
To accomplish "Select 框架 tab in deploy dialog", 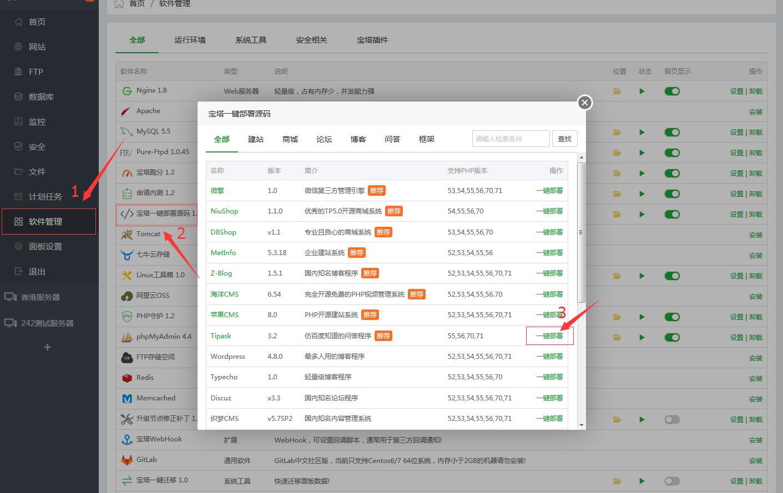I will 427,139.
